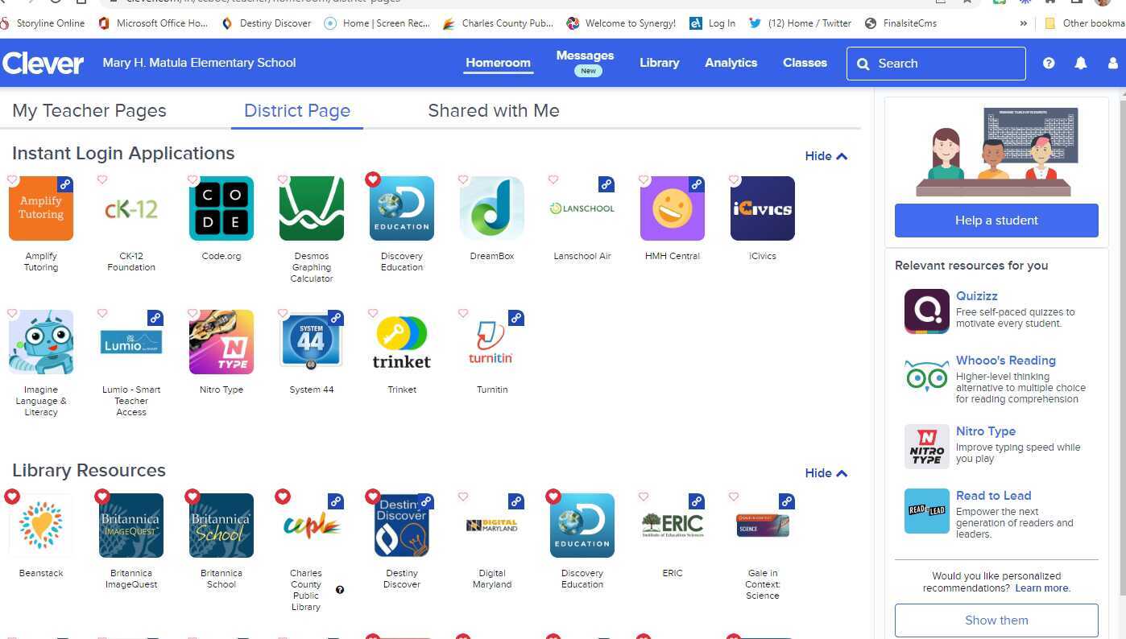Launch the ERIC library resource
The height and width of the screenshot is (639, 1126).
pyautogui.click(x=673, y=526)
